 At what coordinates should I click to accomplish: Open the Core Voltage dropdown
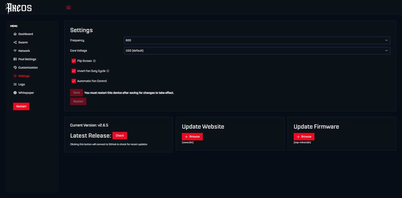[257, 51]
